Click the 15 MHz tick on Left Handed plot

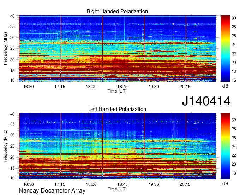pyautogui.click(x=12, y=169)
